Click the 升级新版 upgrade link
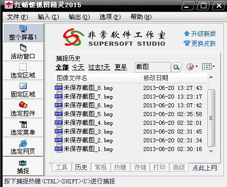 (200, 34)
